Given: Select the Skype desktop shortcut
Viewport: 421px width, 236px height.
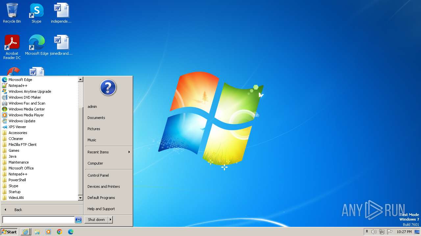Looking at the screenshot, I should [x=36, y=13].
